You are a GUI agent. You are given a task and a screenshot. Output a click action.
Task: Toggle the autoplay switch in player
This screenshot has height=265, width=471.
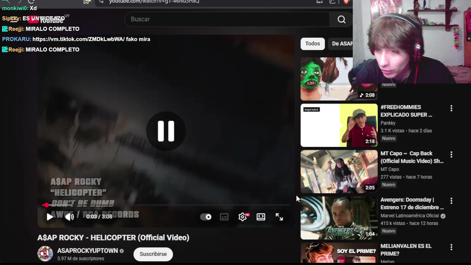(x=206, y=217)
